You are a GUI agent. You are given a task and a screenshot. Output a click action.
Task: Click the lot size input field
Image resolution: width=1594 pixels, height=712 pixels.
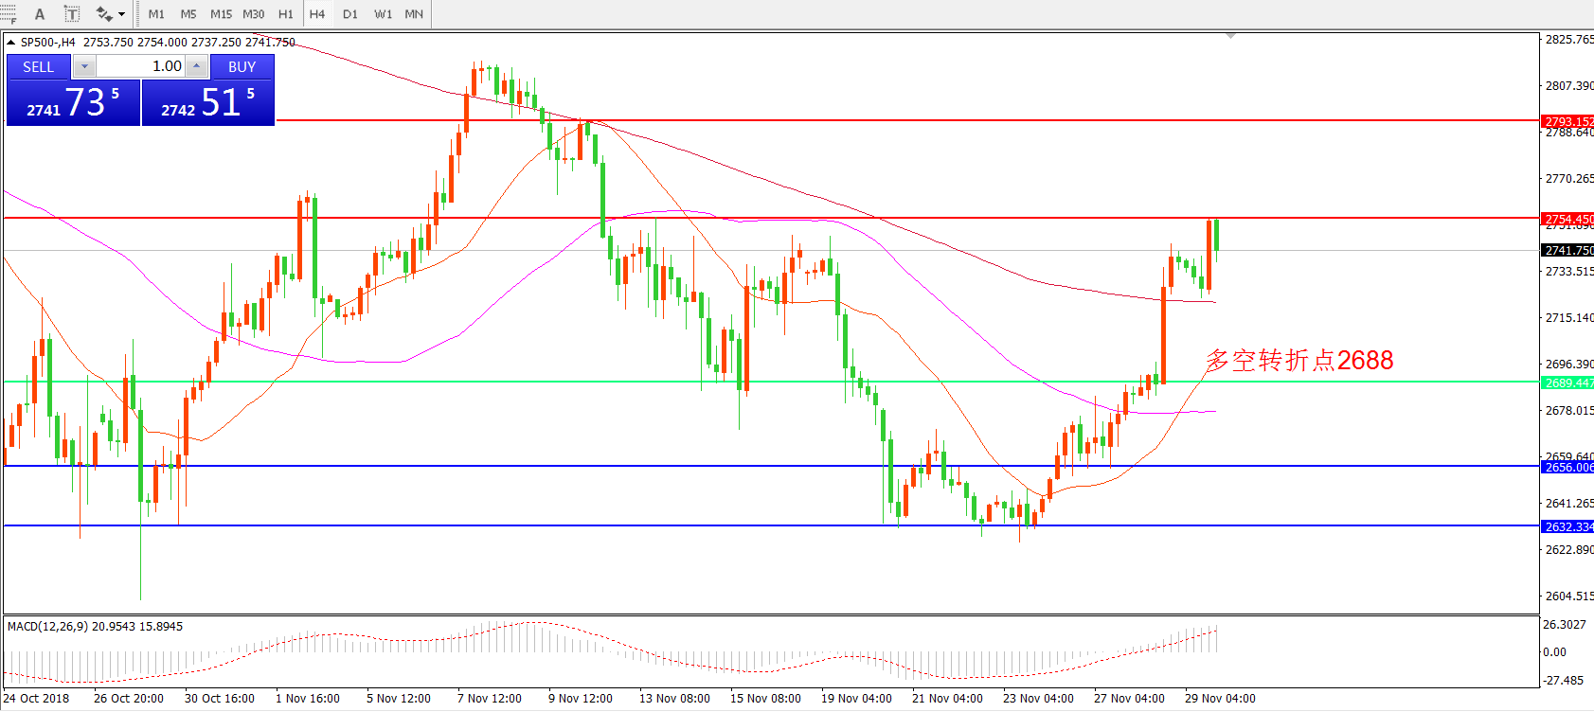142,66
